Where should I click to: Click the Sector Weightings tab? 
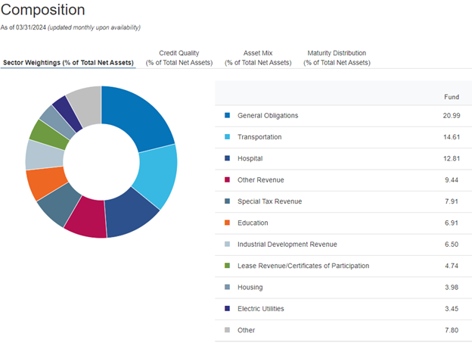pyautogui.click(x=69, y=62)
